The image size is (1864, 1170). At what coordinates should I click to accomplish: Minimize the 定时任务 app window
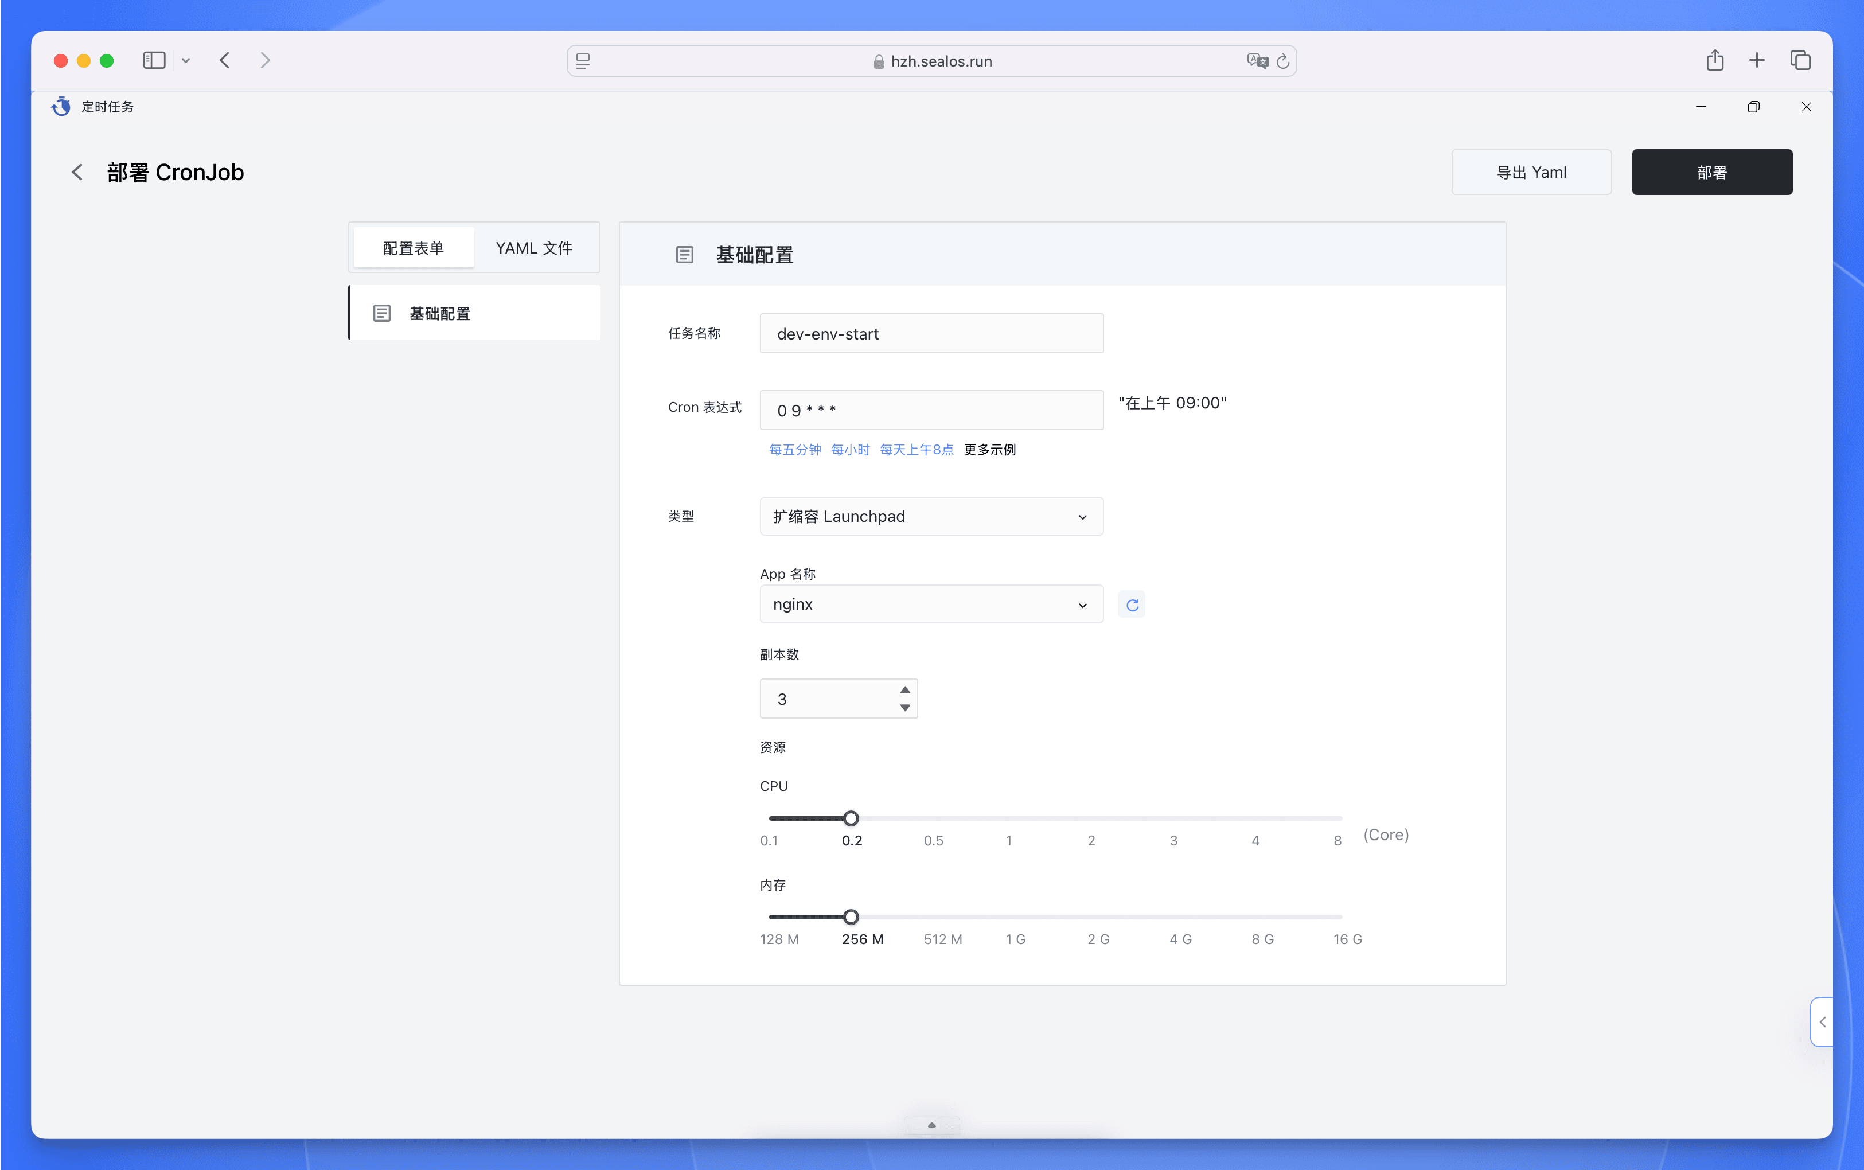(x=1701, y=107)
